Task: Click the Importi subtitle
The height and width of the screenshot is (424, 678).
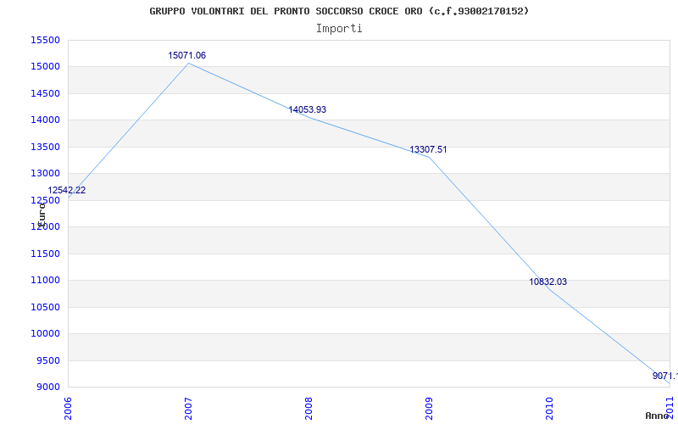Action: (339, 29)
